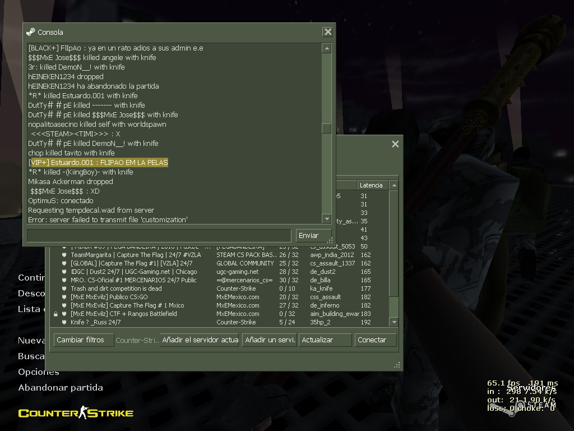Select Abandonar partida in main menu
Image resolution: width=574 pixels, height=431 pixels.
click(61, 387)
